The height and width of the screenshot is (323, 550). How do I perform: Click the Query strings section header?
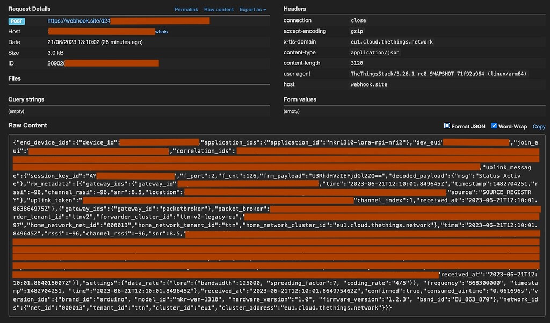26,99
